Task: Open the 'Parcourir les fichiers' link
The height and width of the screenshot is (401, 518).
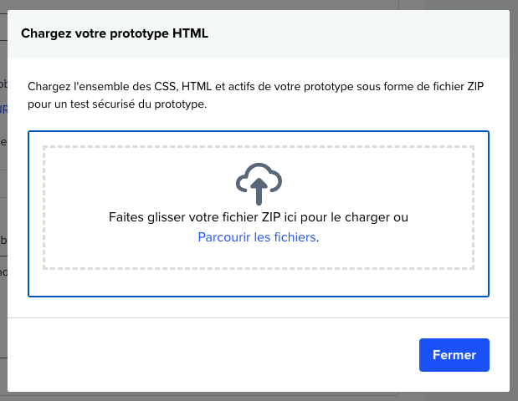Action: (x=257, y=237)
